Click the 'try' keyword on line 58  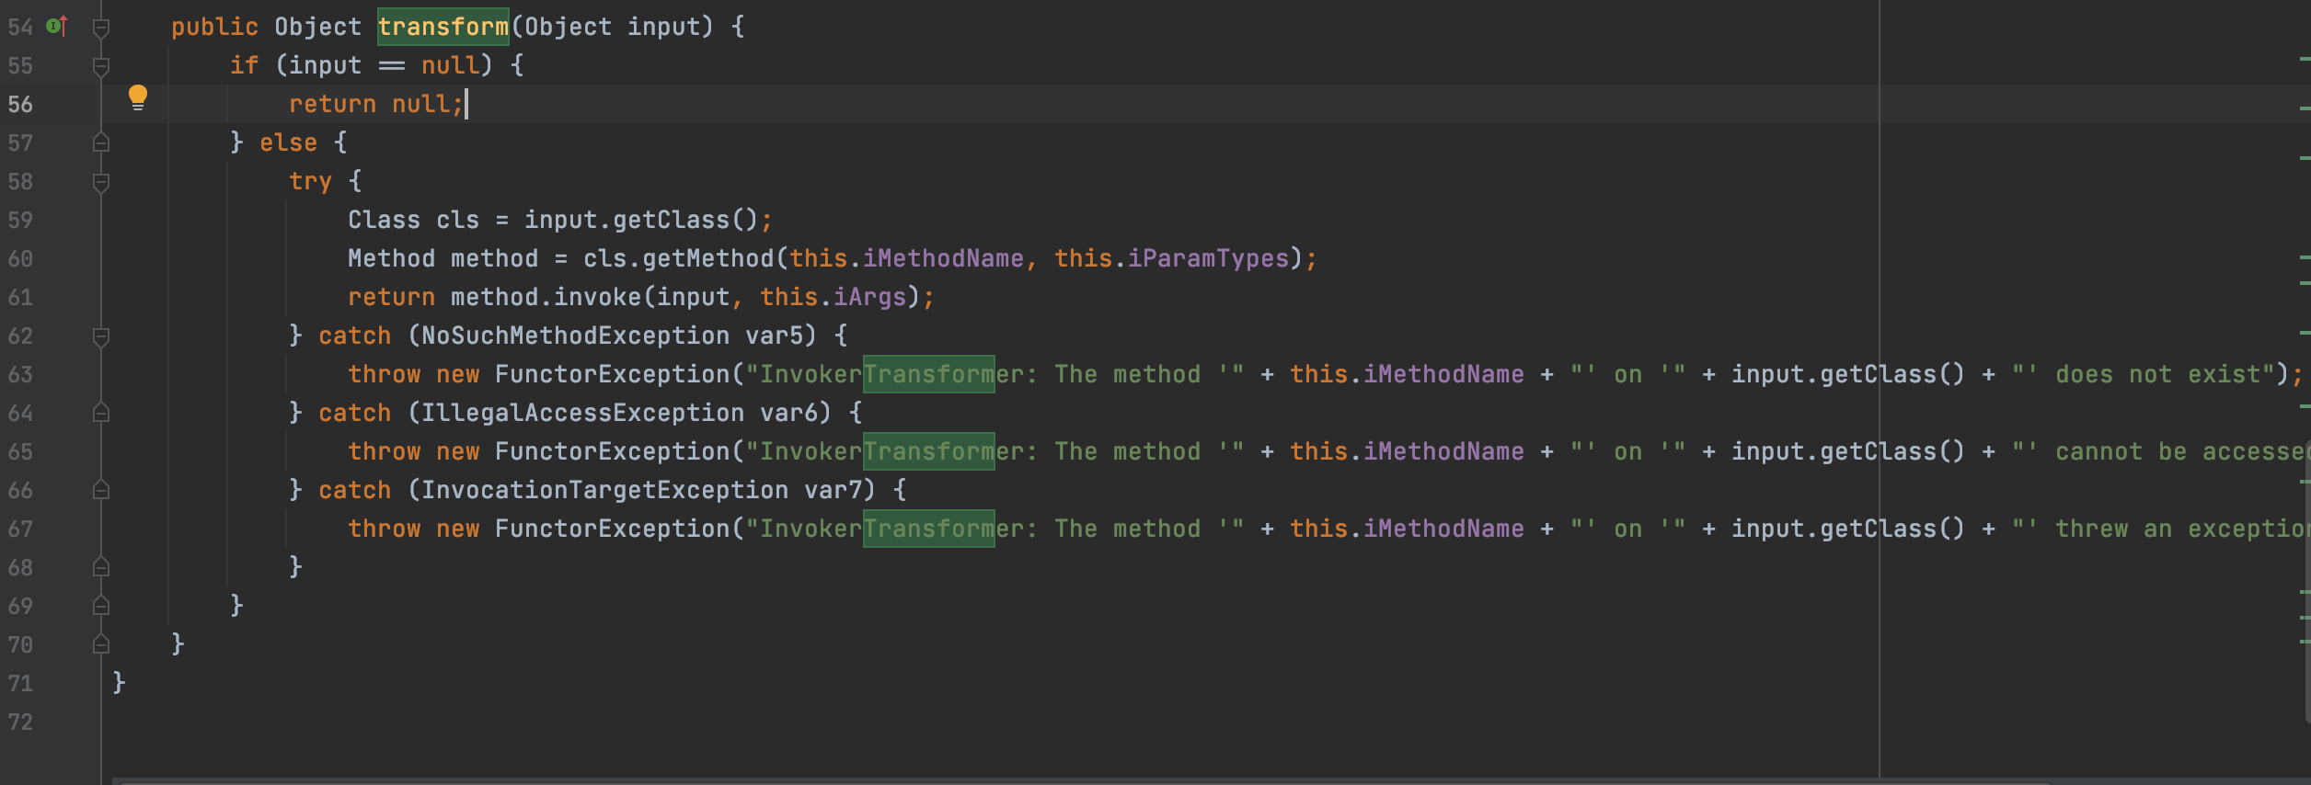point(310,181)
